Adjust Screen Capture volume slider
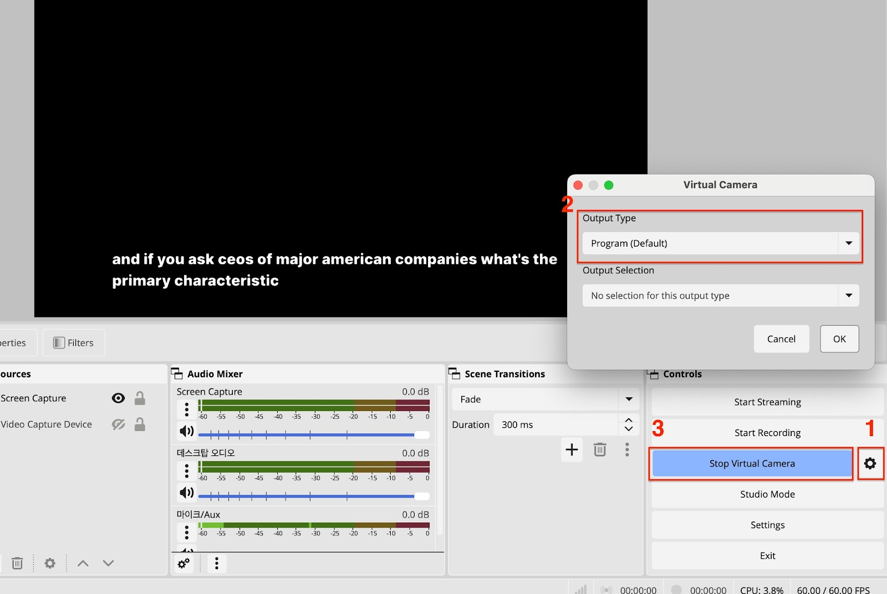This screenshot has height=594, width=887. (314, 435)
